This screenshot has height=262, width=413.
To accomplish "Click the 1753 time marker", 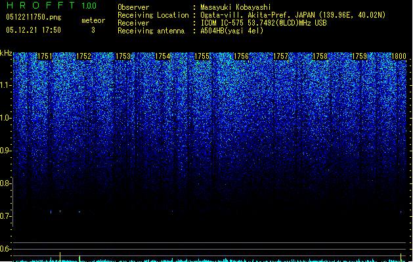I will click(123, 56).
